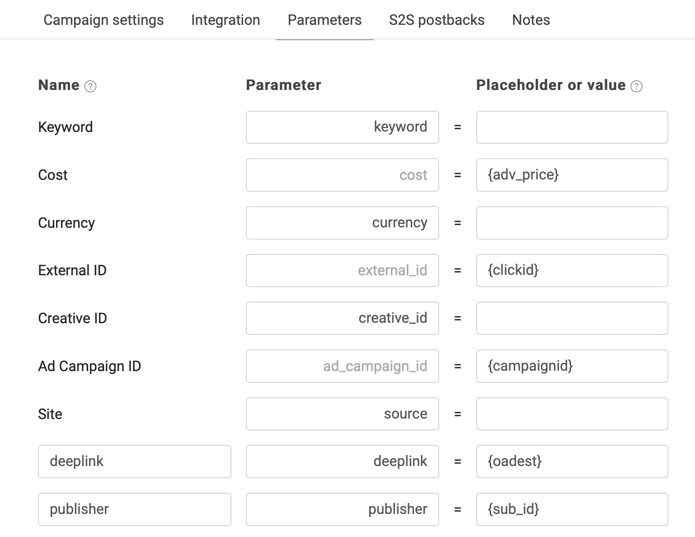The image size is (695, 537).
Task: Click the help icon beside Name
Action: point(90,86)
